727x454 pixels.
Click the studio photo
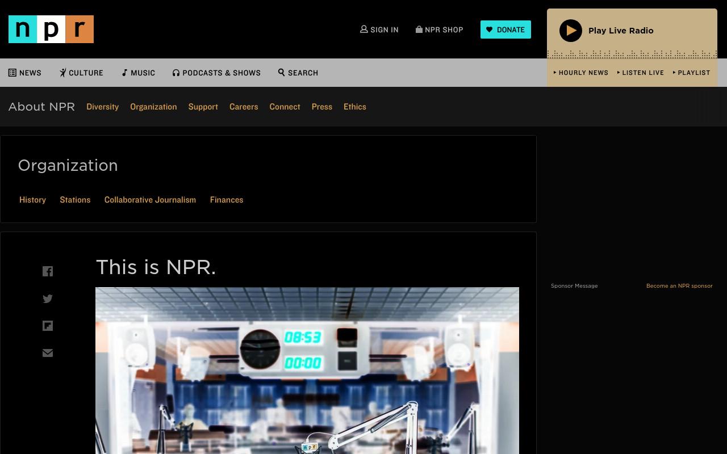coord(307,371)
